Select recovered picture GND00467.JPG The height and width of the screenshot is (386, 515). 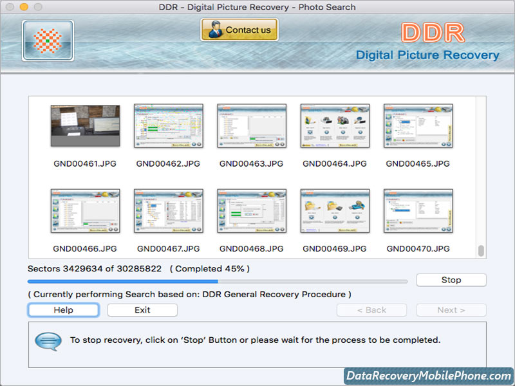point(169,210)
